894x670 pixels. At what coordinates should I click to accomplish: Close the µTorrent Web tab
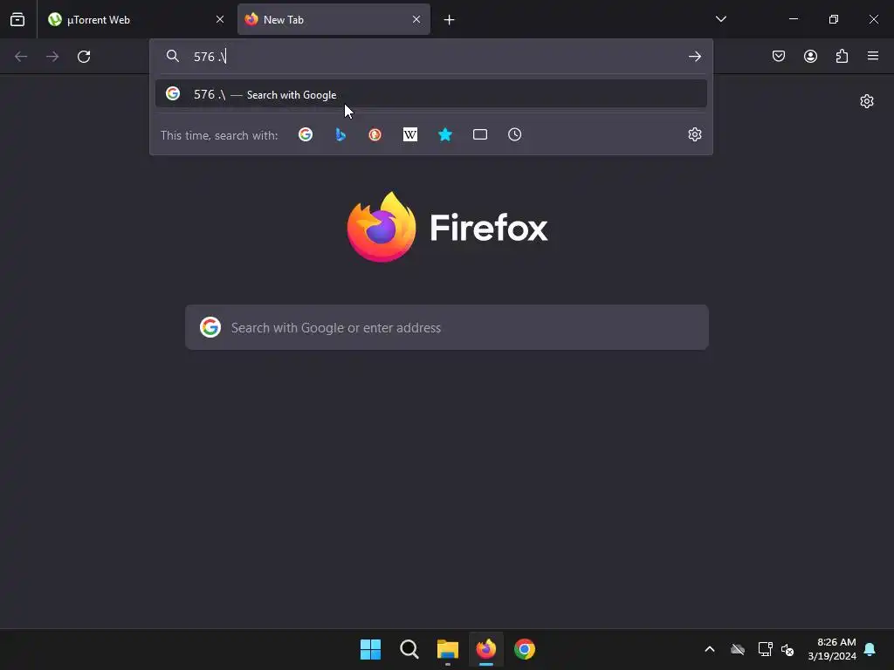click(220, 19)
